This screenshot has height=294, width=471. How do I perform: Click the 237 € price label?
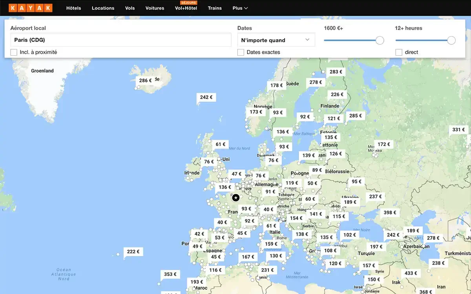pos(375,197)
